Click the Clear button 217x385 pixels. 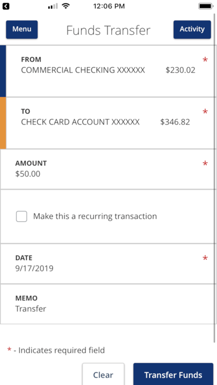pos(103,374)
